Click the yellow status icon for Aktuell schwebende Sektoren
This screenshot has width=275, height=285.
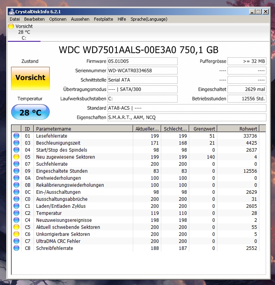16,227
